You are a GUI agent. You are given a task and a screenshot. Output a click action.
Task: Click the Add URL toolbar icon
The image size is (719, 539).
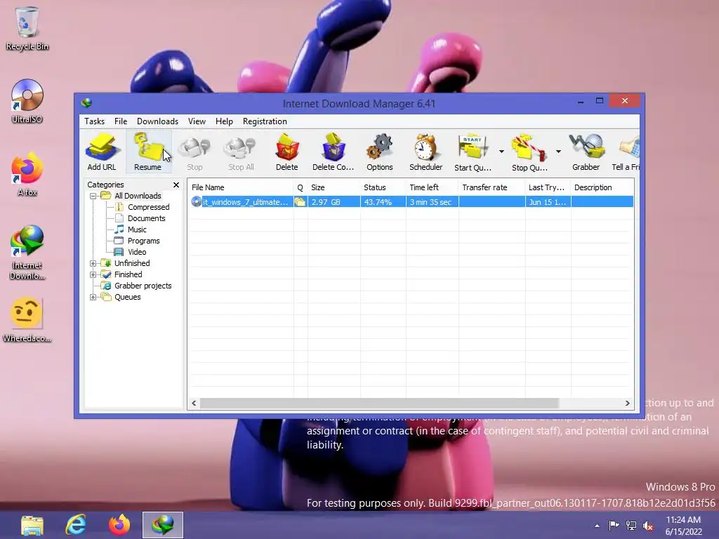102,152
